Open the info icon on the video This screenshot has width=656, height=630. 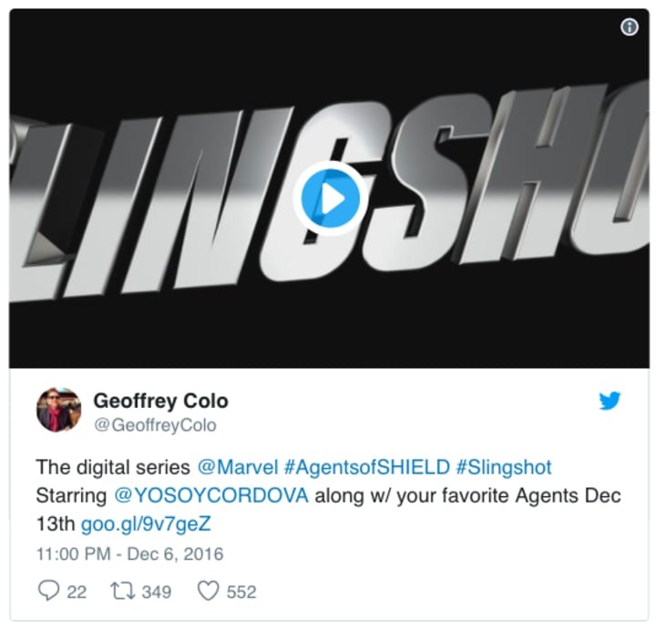[x=630, y=27]
